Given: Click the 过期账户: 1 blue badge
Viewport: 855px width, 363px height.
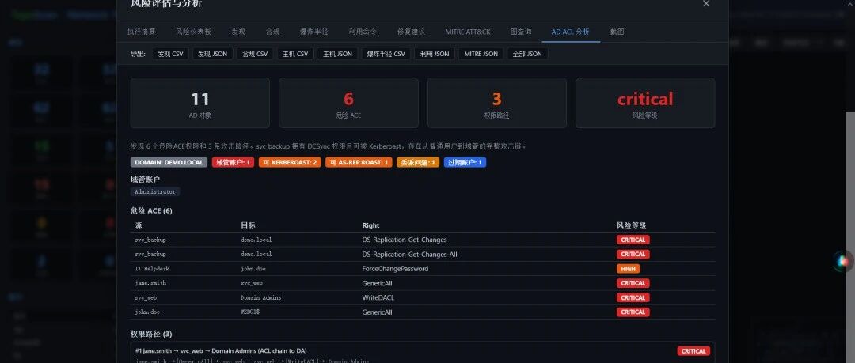Looking at the screenshot, I should [x=465, y=162].
